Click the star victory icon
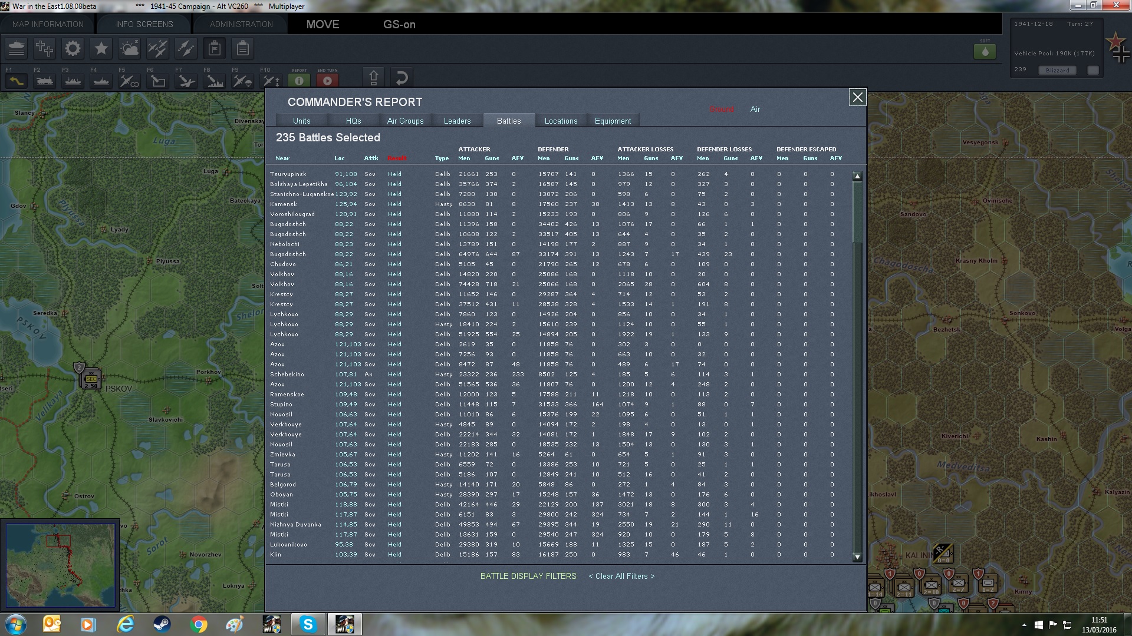The image size is (1132, 636). [101, 48]
